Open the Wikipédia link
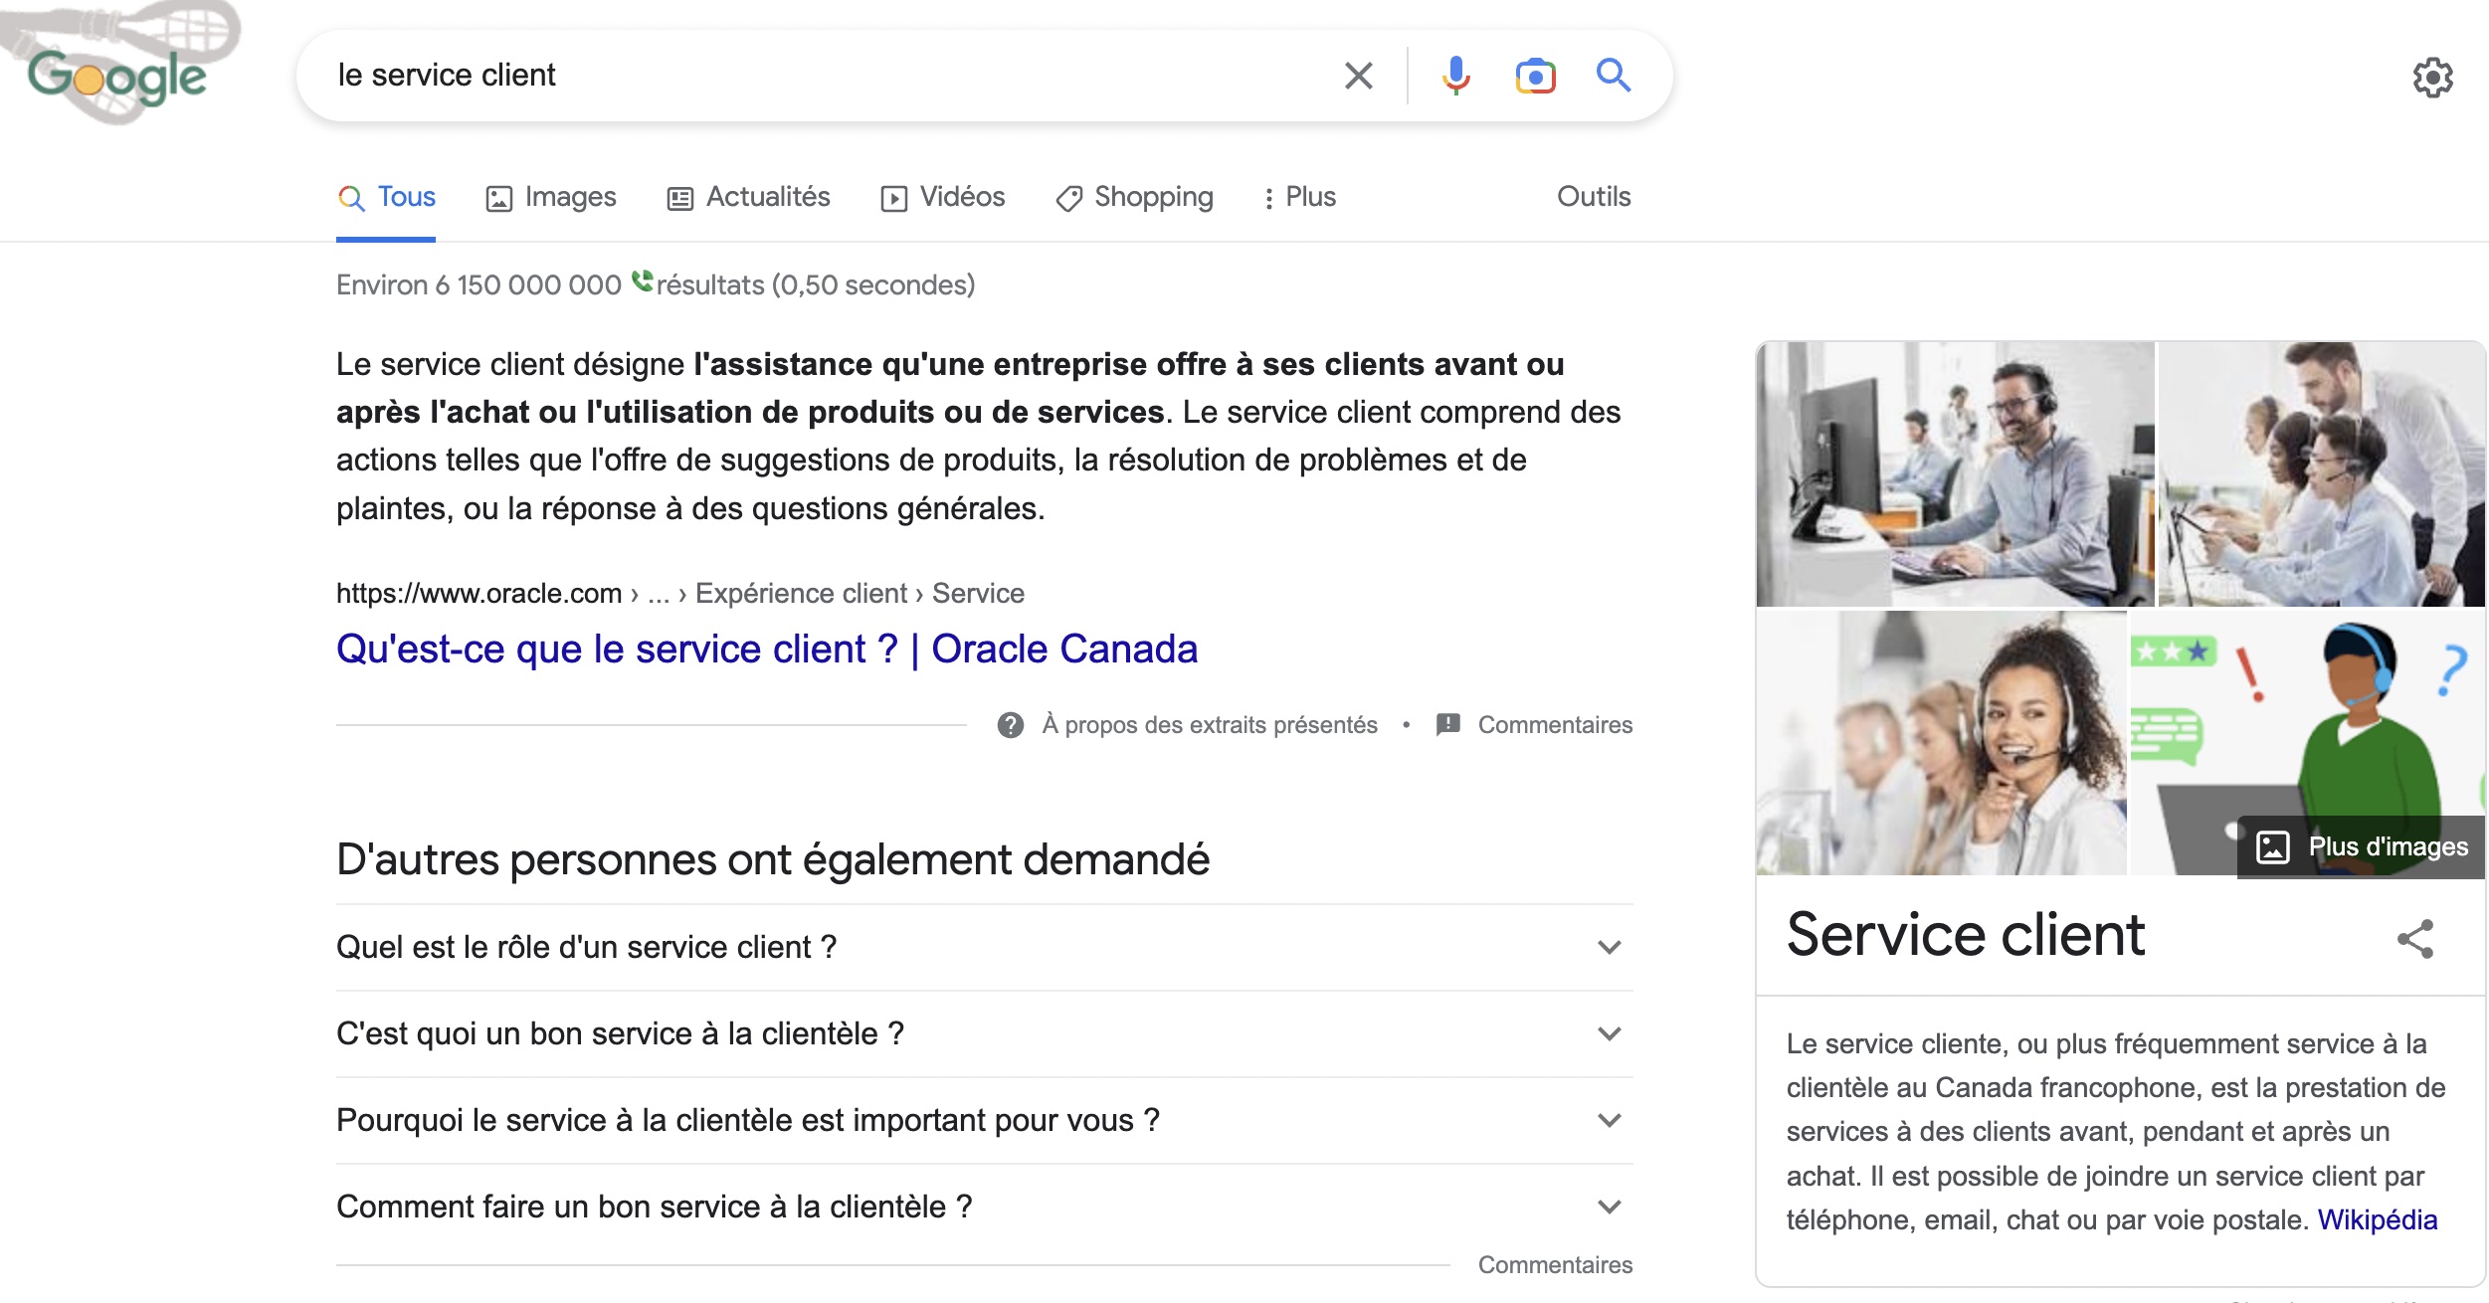Image resolution: width=2489 pixels, height=1303 pixels. point(2378,1220)
